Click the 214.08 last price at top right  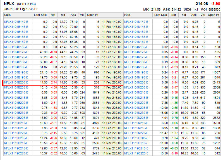[x=202, y=4]
